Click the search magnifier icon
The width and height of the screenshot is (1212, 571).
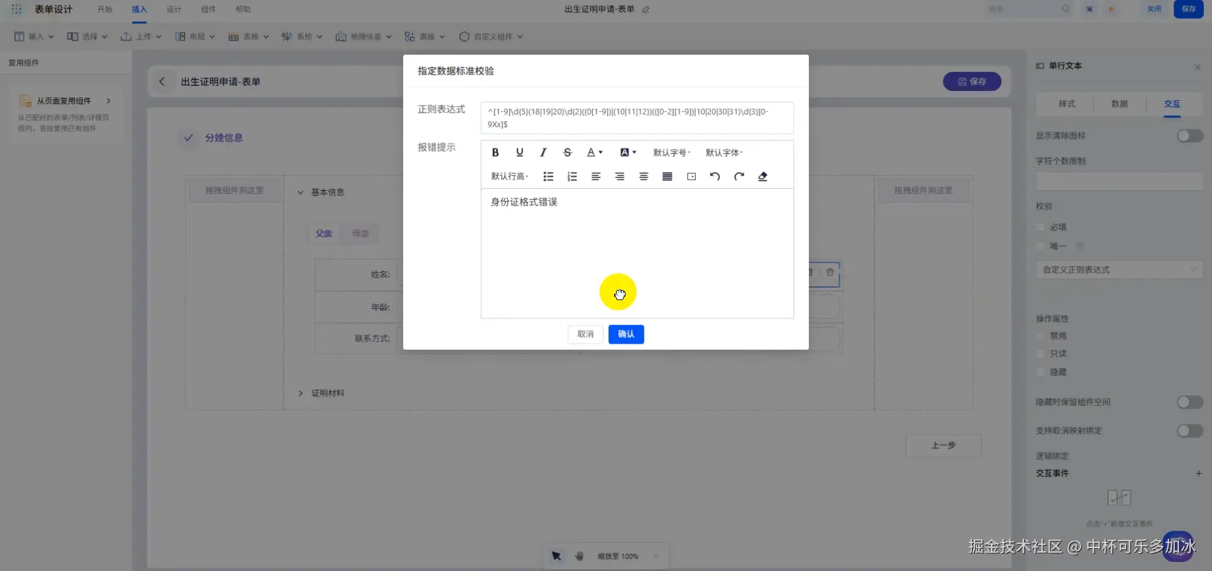click(x=1066, y=9)
